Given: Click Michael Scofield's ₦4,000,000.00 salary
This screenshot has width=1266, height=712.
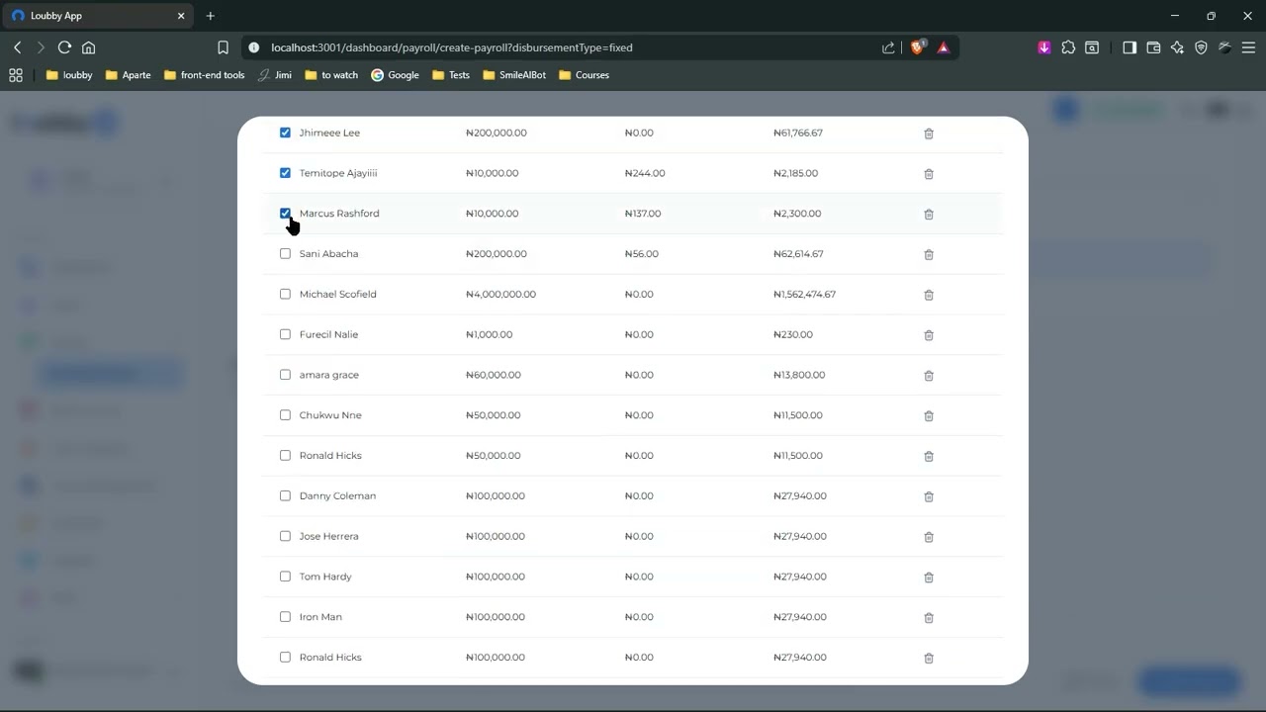Looking at the screenshot, I should (500, 295).
